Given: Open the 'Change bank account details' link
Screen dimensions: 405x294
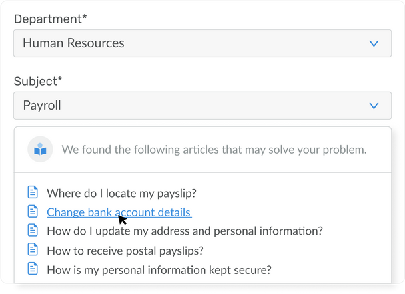Looking at the screenshot, I should [119, 212].
